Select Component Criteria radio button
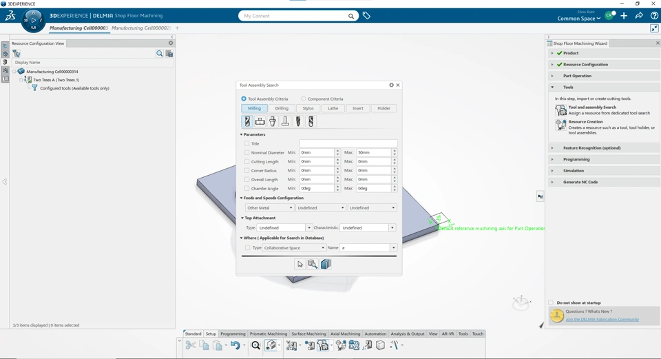 coord(303,99)
